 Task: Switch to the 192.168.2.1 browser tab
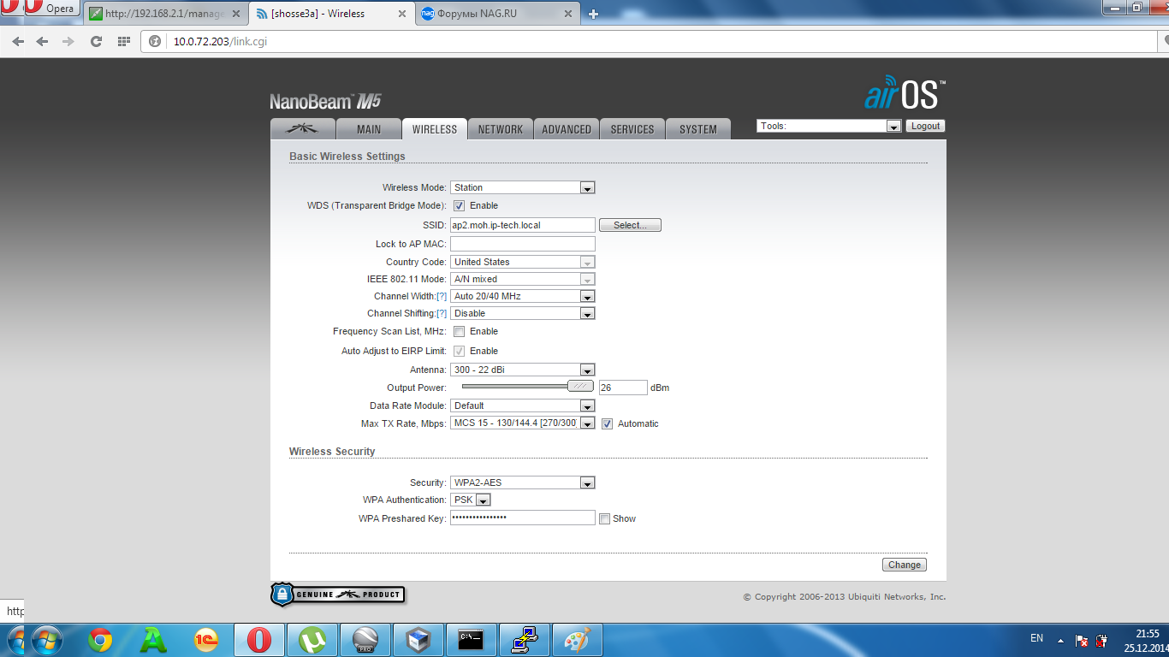(x=167, y=14)
